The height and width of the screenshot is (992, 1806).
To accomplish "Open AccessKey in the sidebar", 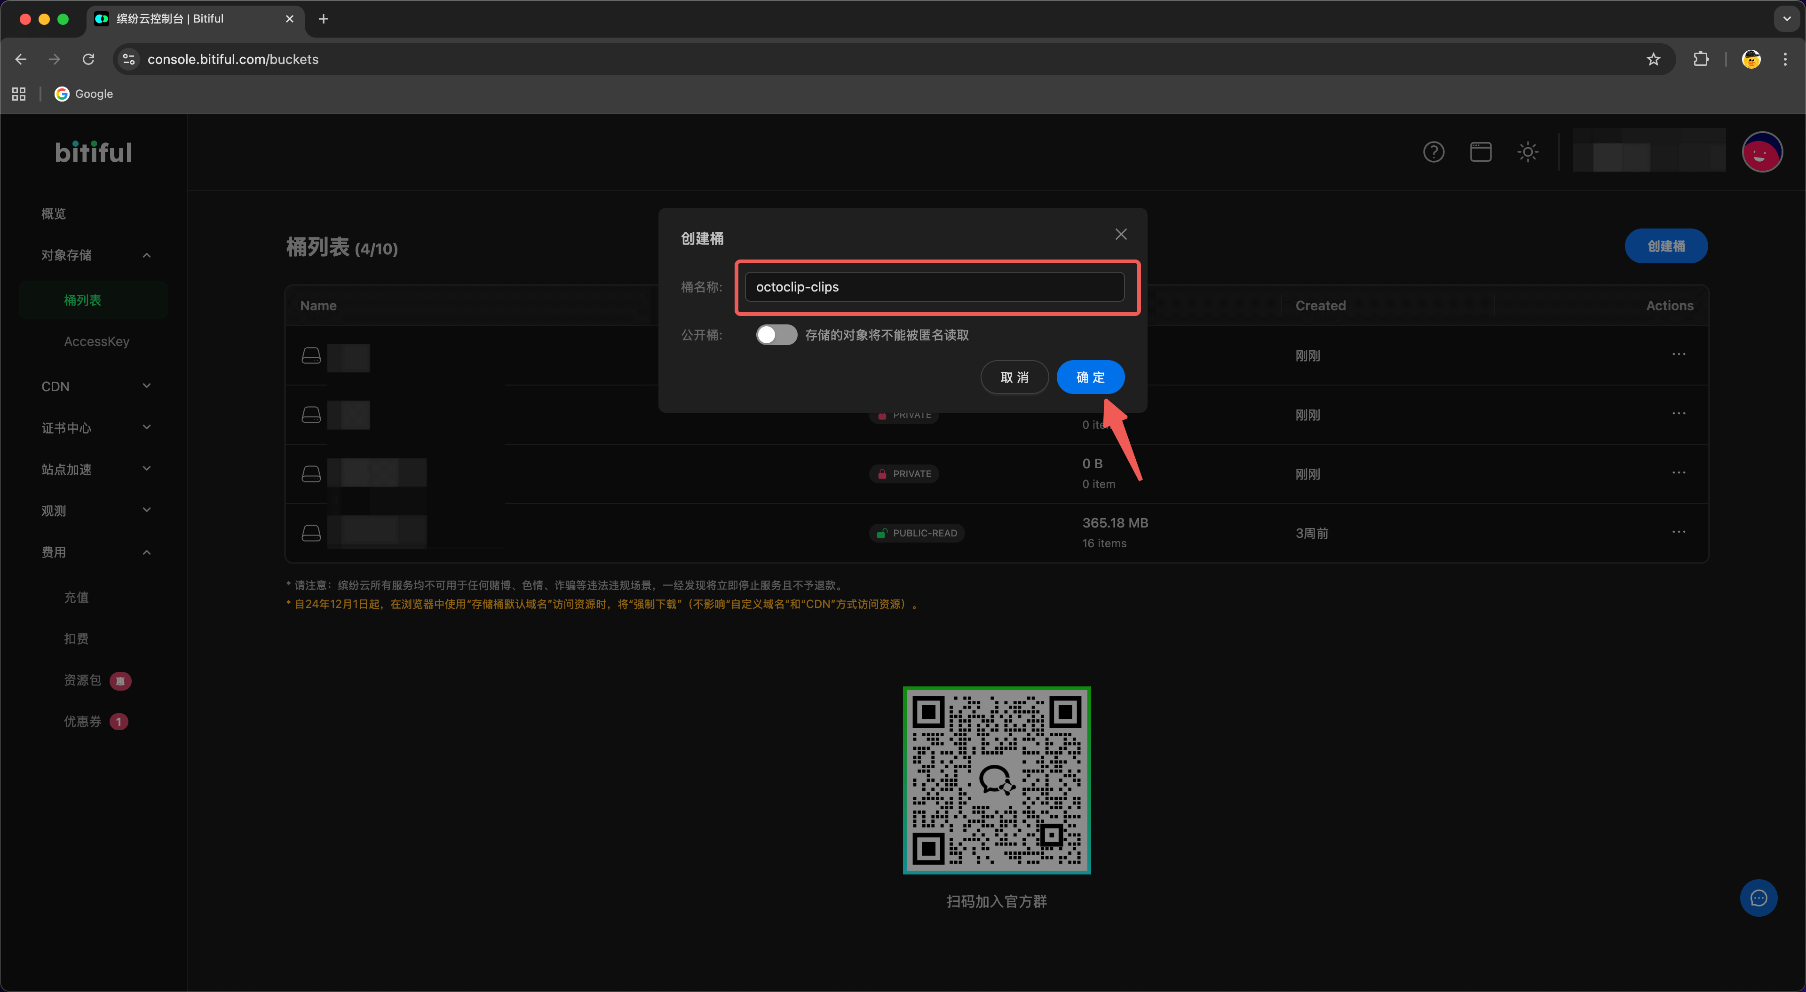I will tap(97, 341).
